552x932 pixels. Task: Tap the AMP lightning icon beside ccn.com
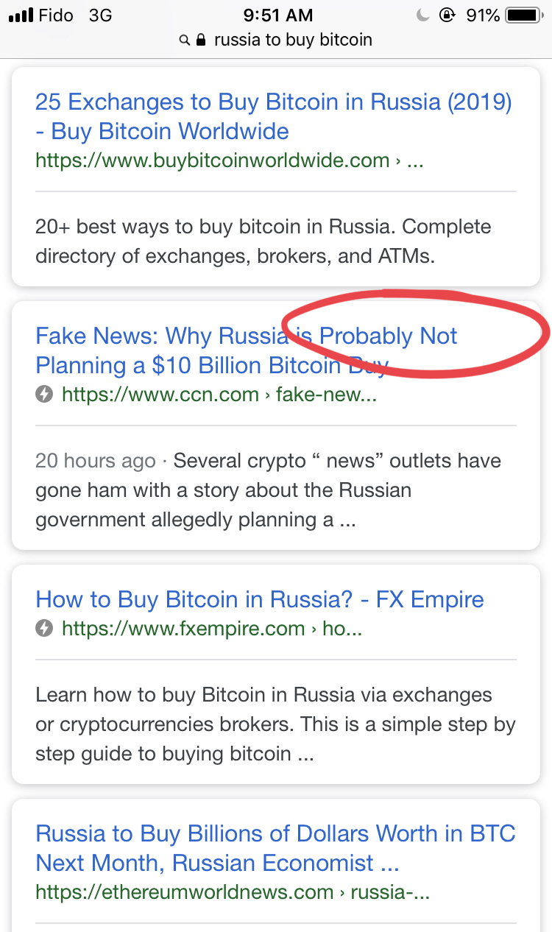click(44, 395)
